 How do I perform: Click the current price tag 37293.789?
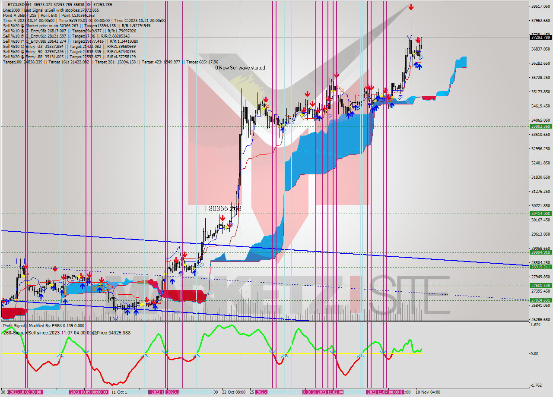(540, 37)
